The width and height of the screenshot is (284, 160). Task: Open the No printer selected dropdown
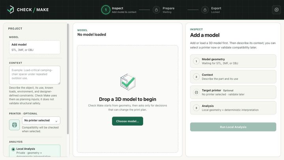point(41,120)
